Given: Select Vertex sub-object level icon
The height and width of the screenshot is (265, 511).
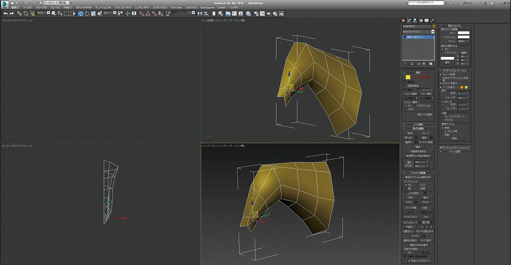Looking at the screenshot, I should coord(408,77).
